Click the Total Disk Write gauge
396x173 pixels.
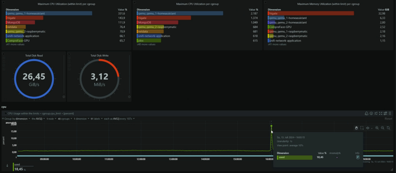coord(99,77)
